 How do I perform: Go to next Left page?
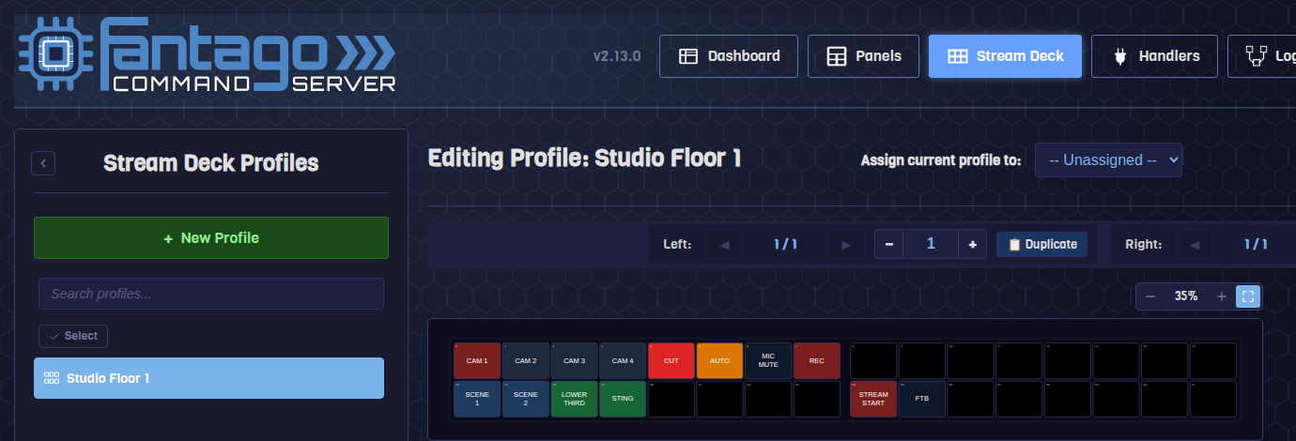coord(846,245)
